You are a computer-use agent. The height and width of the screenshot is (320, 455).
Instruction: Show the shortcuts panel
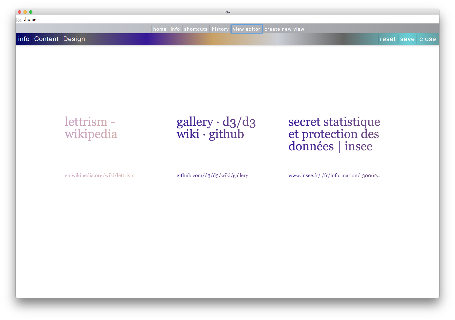(x=196, y=29)
